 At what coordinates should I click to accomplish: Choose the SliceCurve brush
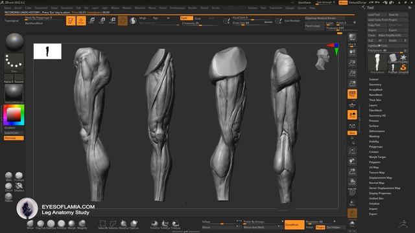click(123, 225)
